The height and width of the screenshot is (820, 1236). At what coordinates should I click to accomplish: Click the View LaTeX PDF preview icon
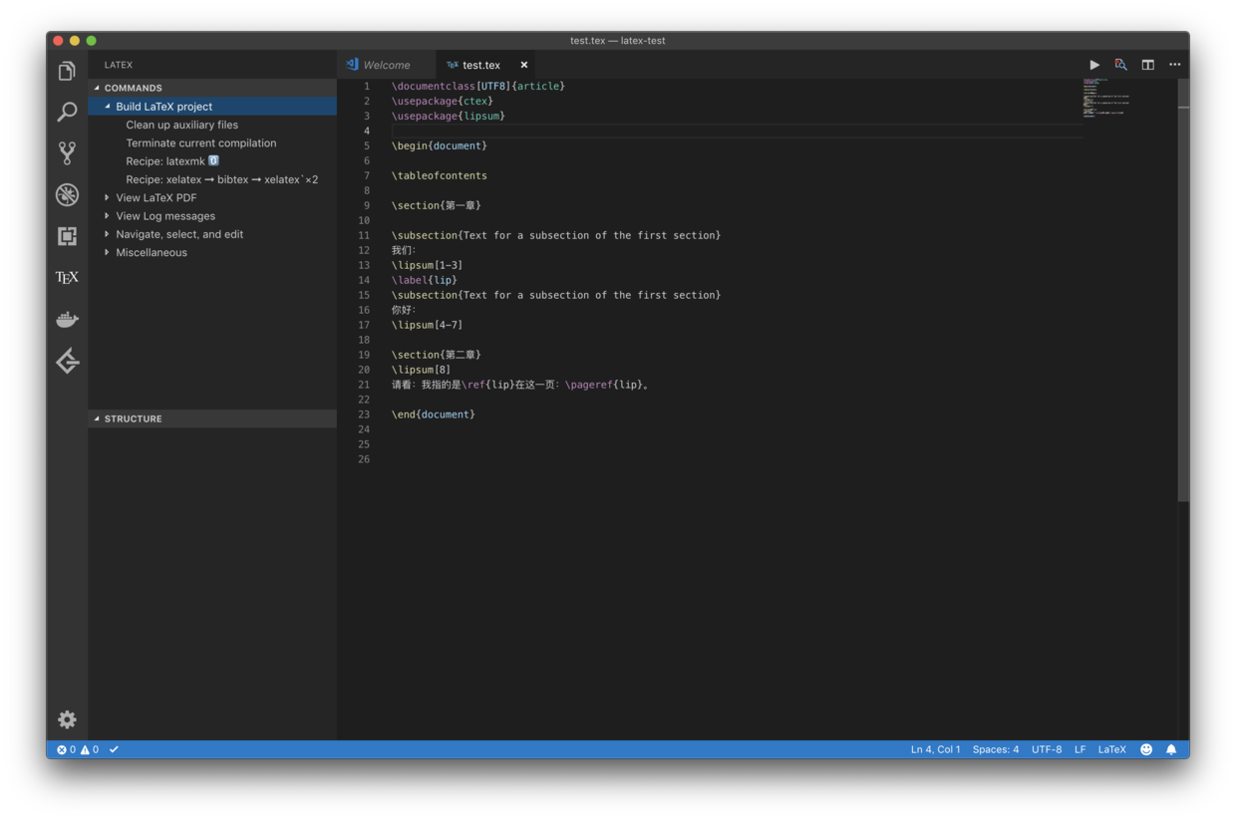pyautogui.click(x=1120, y=64)
